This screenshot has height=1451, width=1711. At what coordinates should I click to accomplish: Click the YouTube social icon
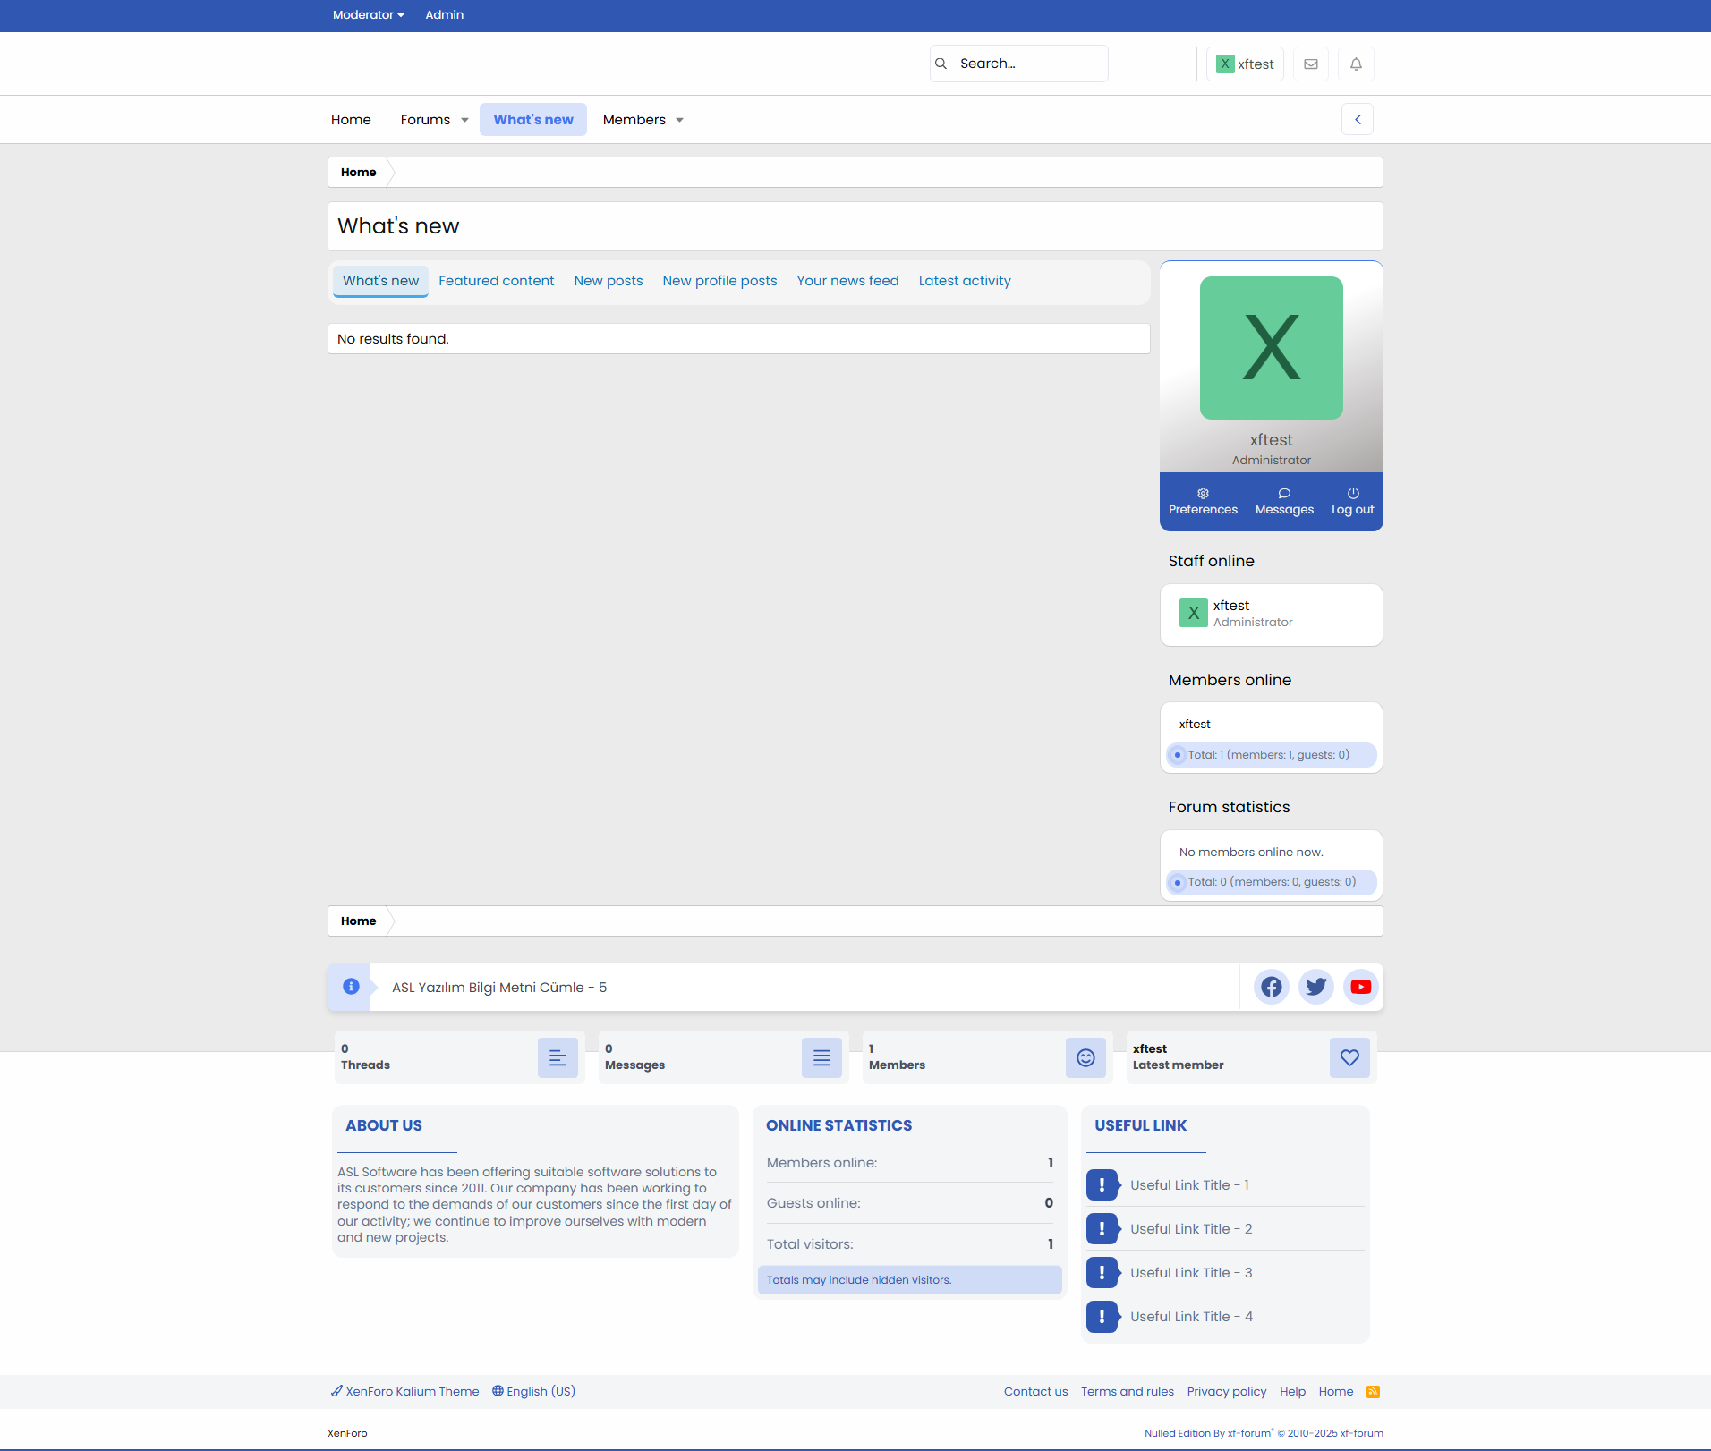point(1360,987)
